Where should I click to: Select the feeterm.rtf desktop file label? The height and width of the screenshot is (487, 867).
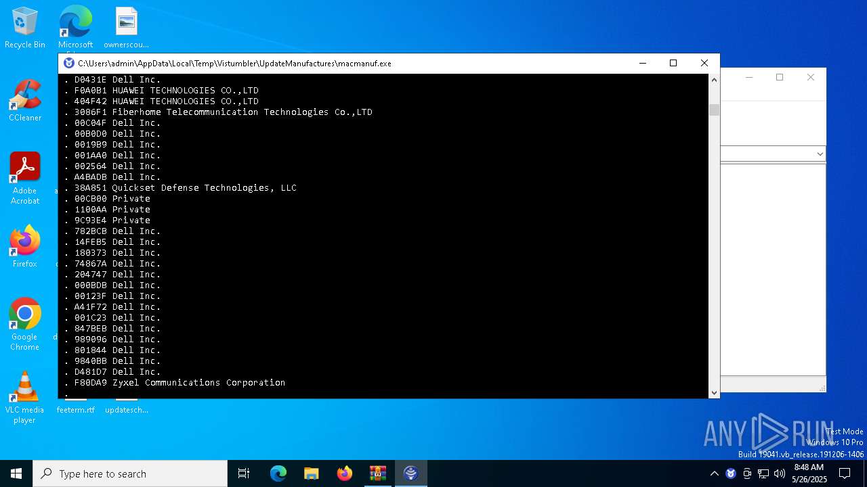click(x=75, y=410)
